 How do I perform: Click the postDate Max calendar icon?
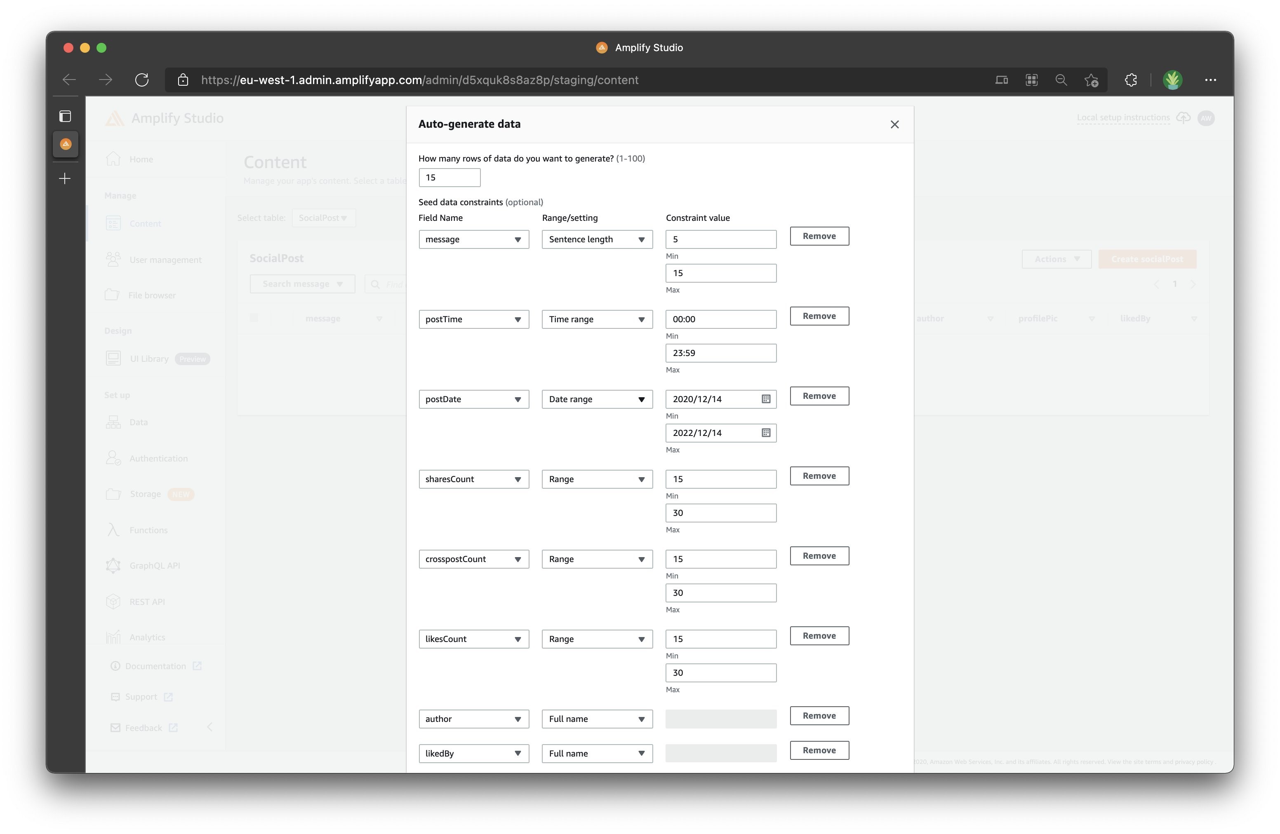click(x=766, y=432)
